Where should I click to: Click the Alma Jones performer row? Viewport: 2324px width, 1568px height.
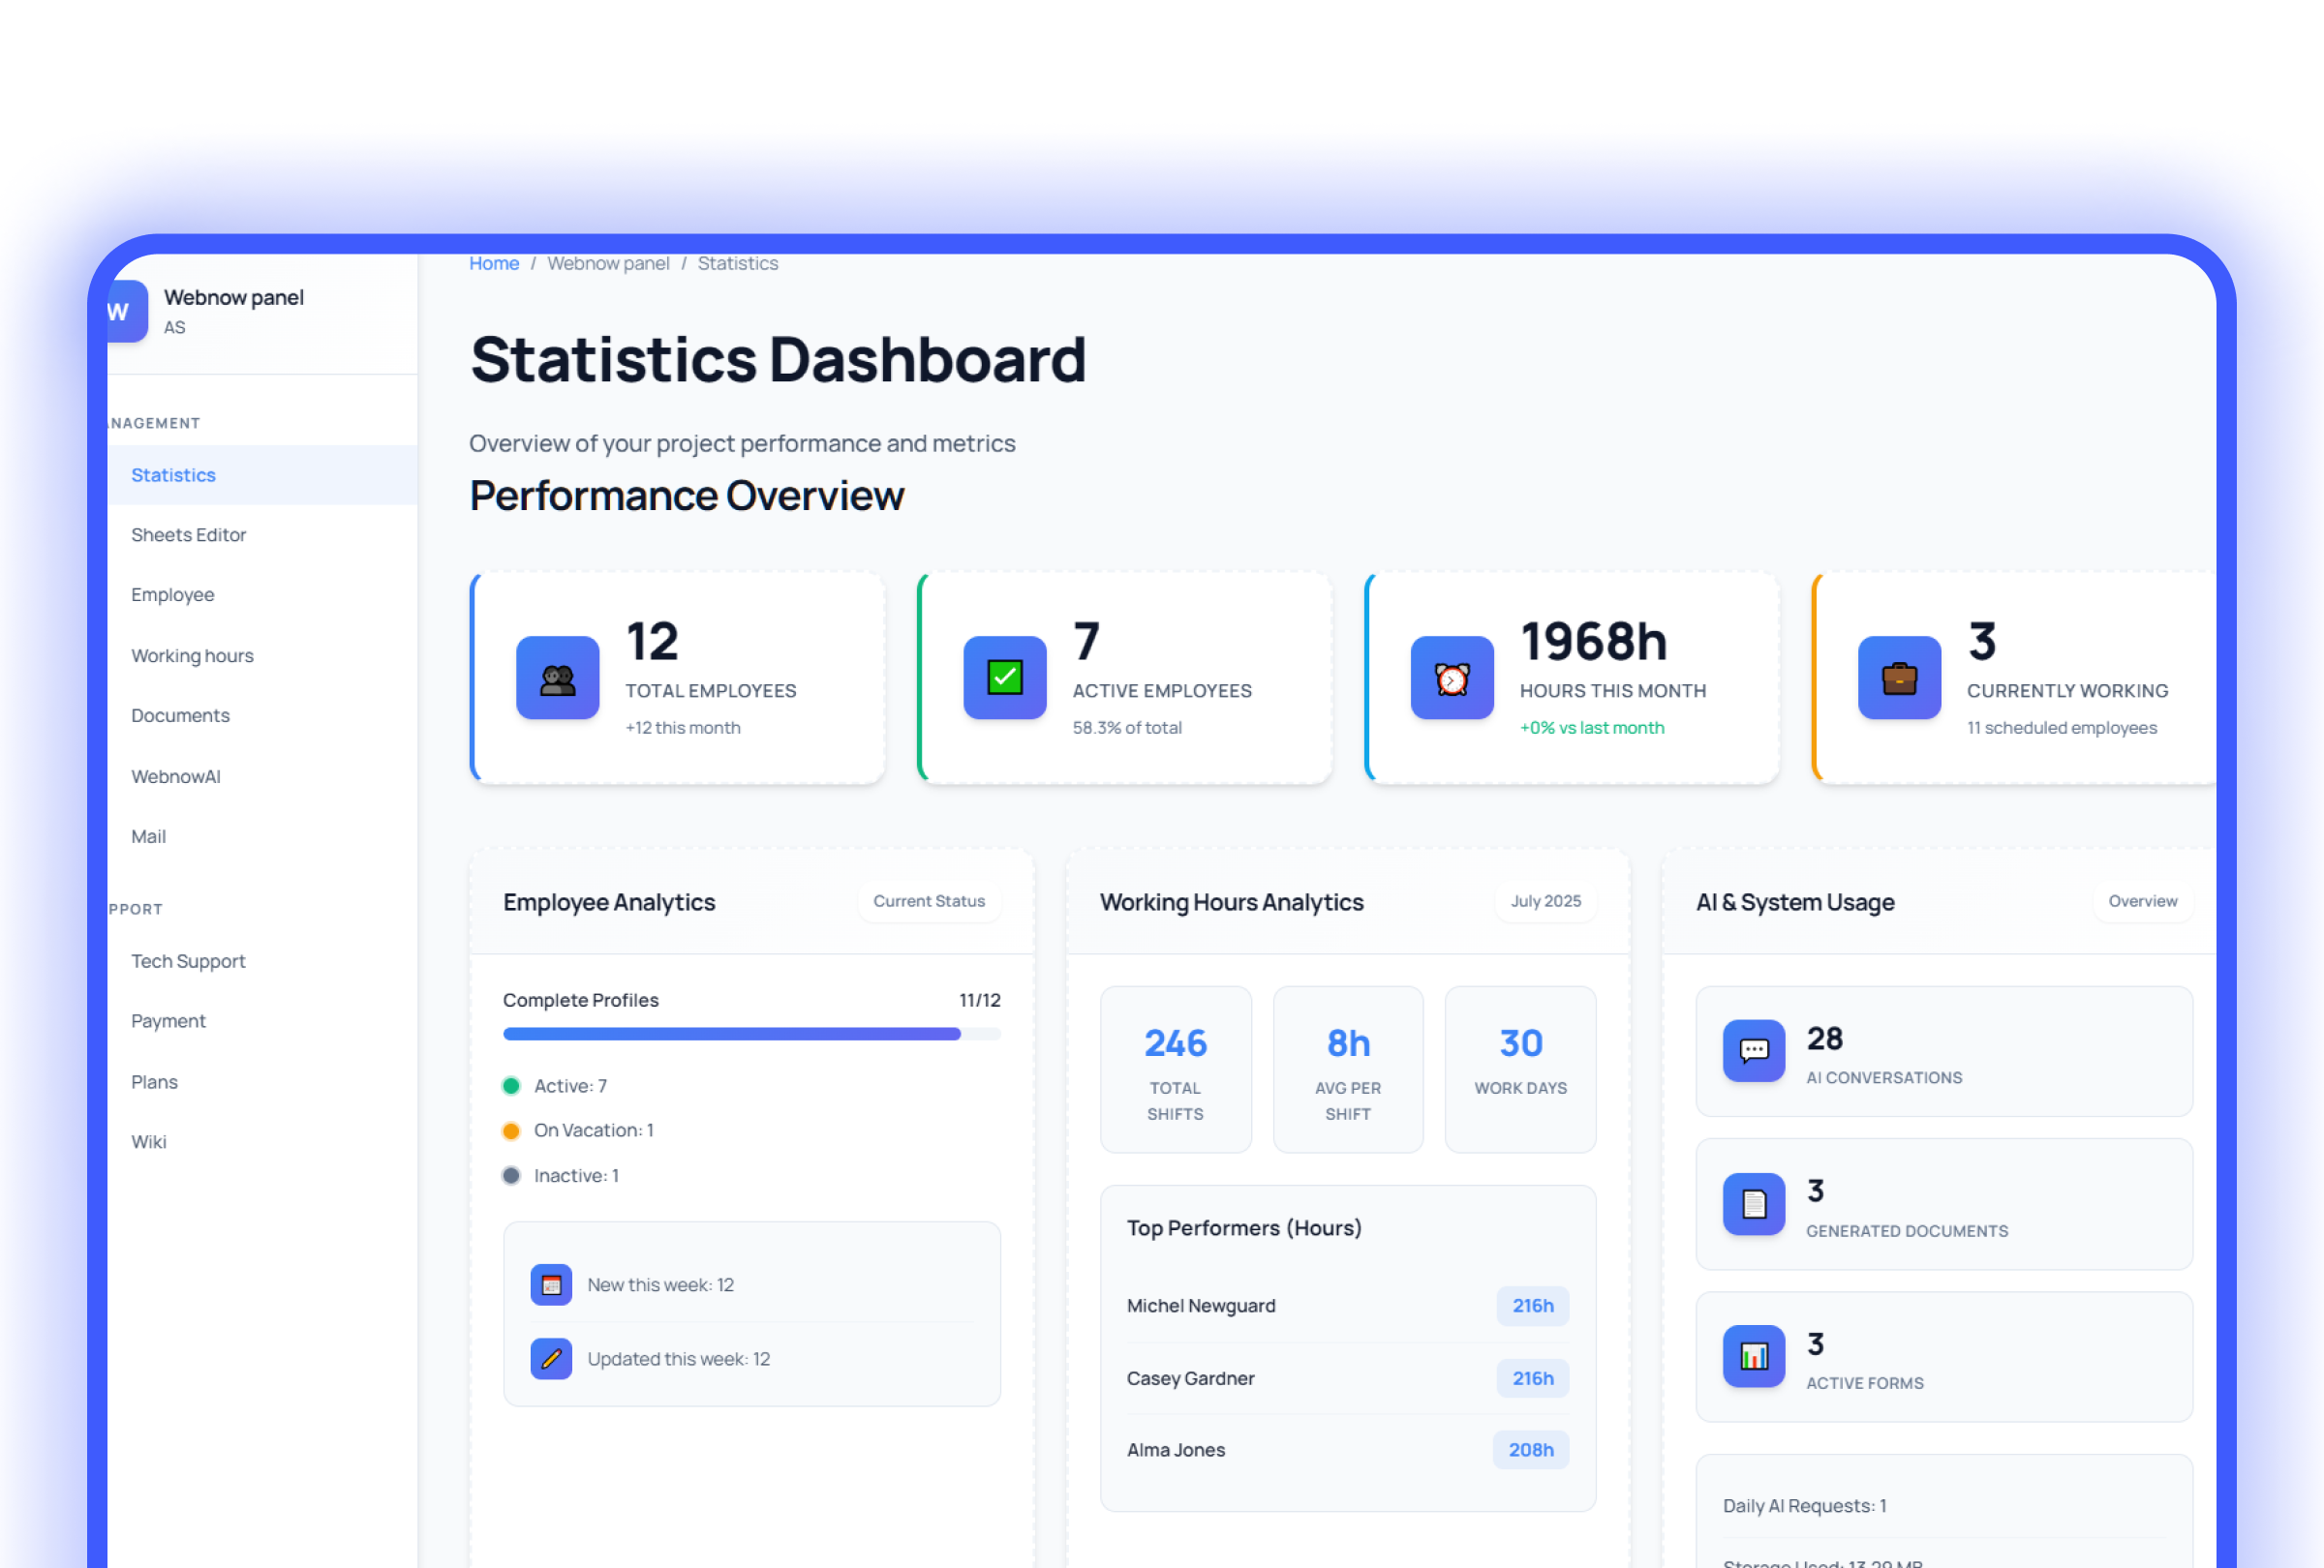[1348, 1451]
